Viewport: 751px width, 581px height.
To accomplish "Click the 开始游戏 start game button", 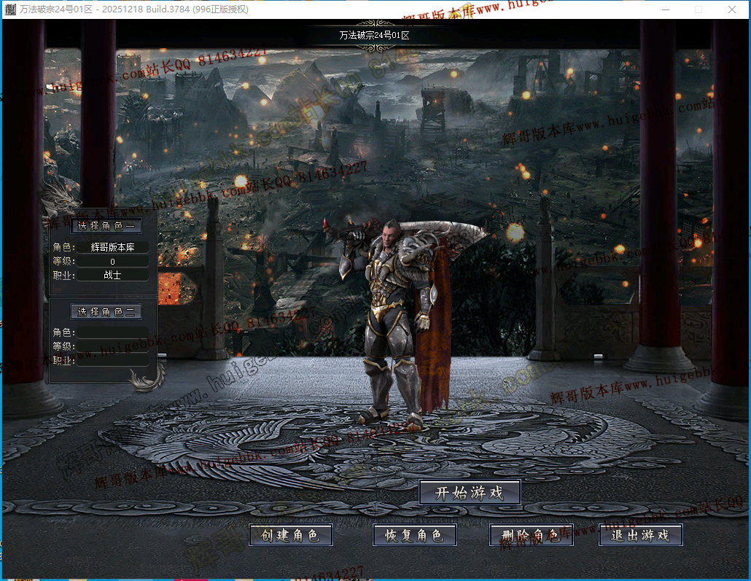I will (x=470, y=493).
